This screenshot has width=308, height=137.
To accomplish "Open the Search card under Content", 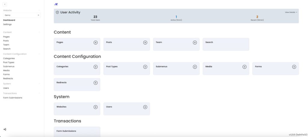I will (226, 44).
